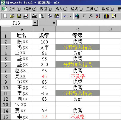Select column A header

[x=22, y=29]
